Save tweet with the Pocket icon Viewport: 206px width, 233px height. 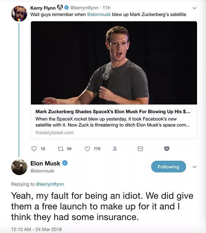[167, 149]
